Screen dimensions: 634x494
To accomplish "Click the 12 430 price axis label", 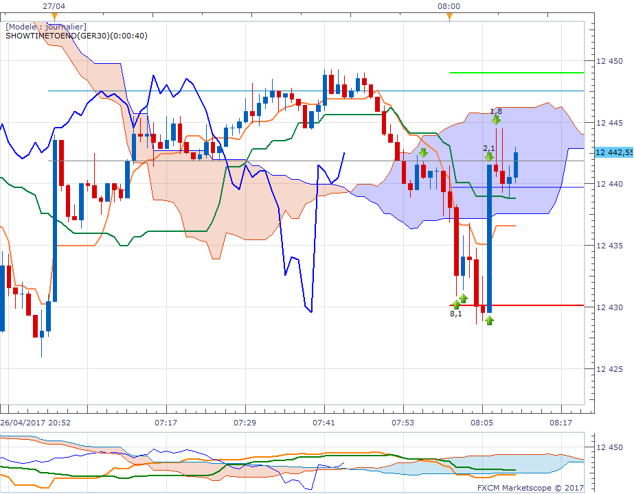I will click(x=609, y=307).
